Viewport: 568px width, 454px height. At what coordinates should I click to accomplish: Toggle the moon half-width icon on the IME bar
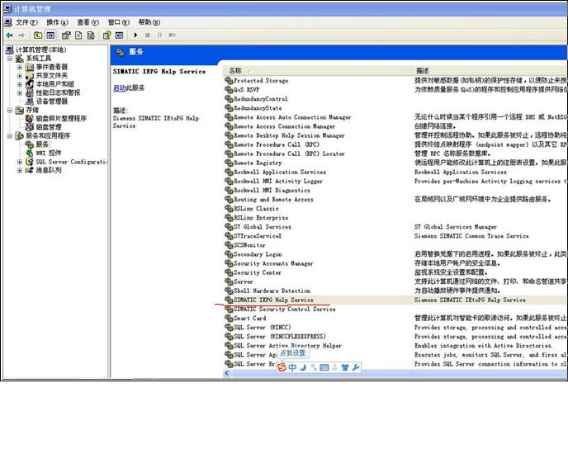point(303,367)
